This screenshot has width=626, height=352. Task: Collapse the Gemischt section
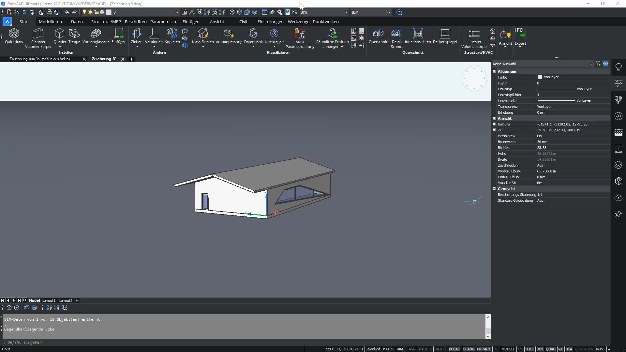pos(494,189)
